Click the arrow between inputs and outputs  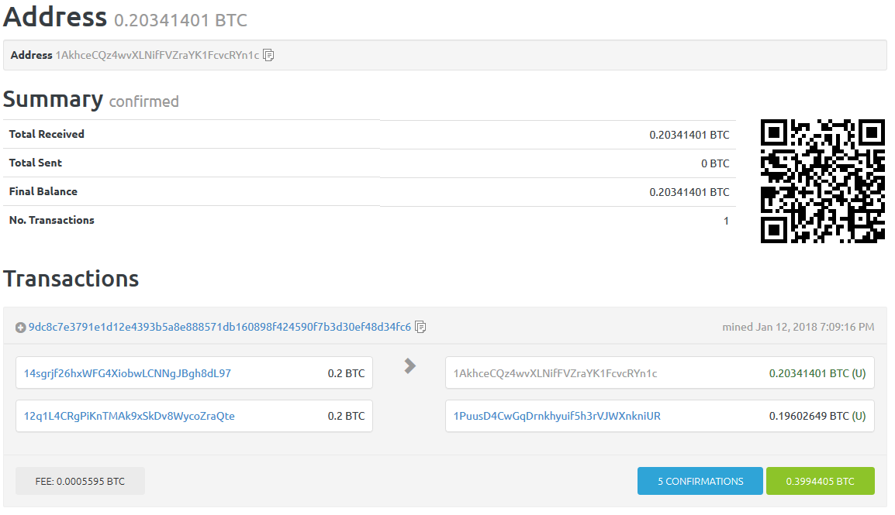tap(409, 366)
